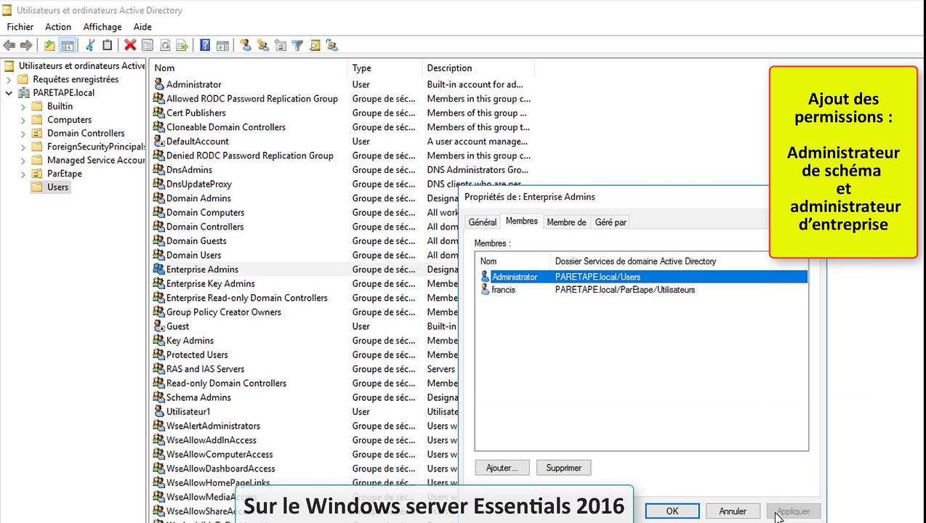Click the Cut scissors icon
The height and width of the screenshot is (523, 926).
click(x=90, y=45)
